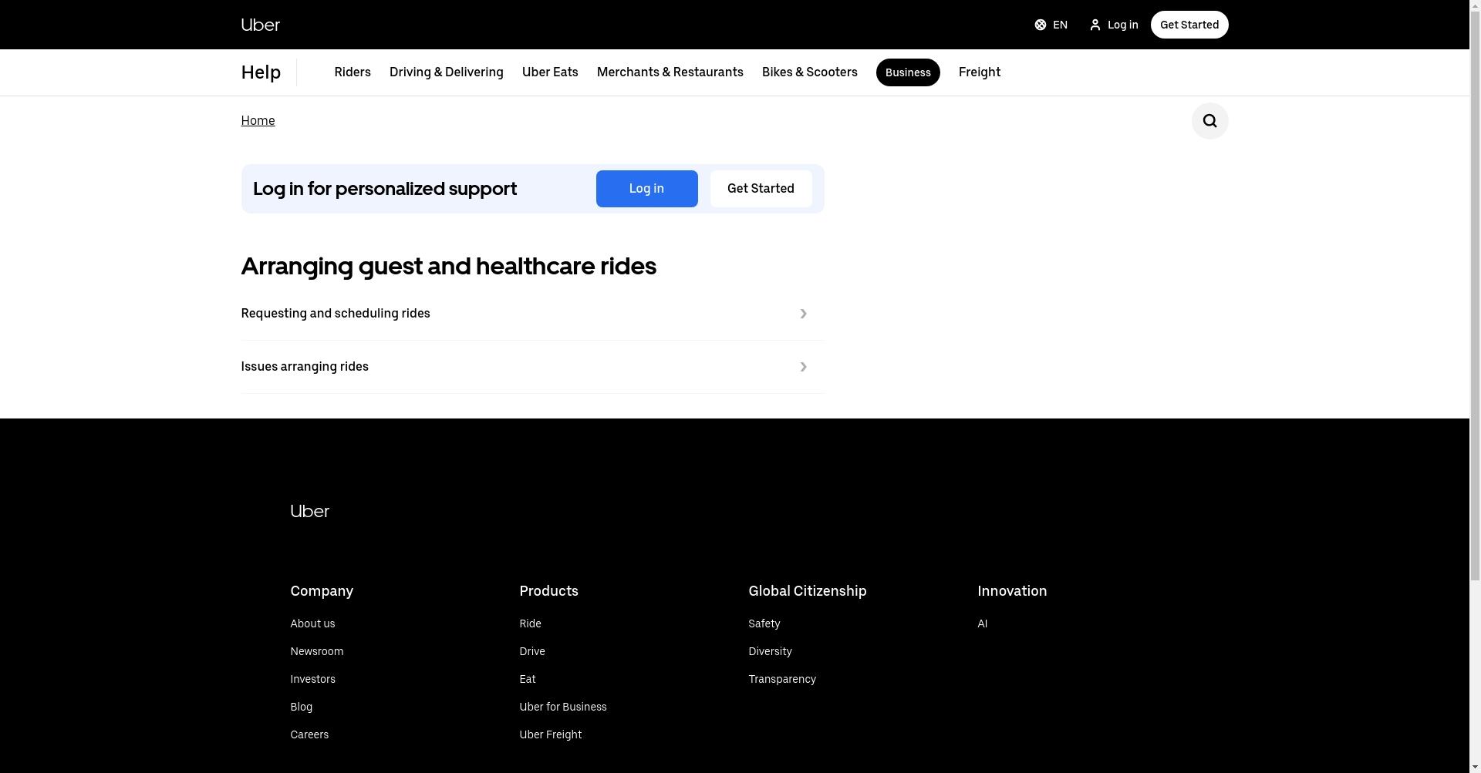This screenshot has width=1481, height=773.
Task: Click the Uber logo in the footer
Action: click(x=309, y=512)
